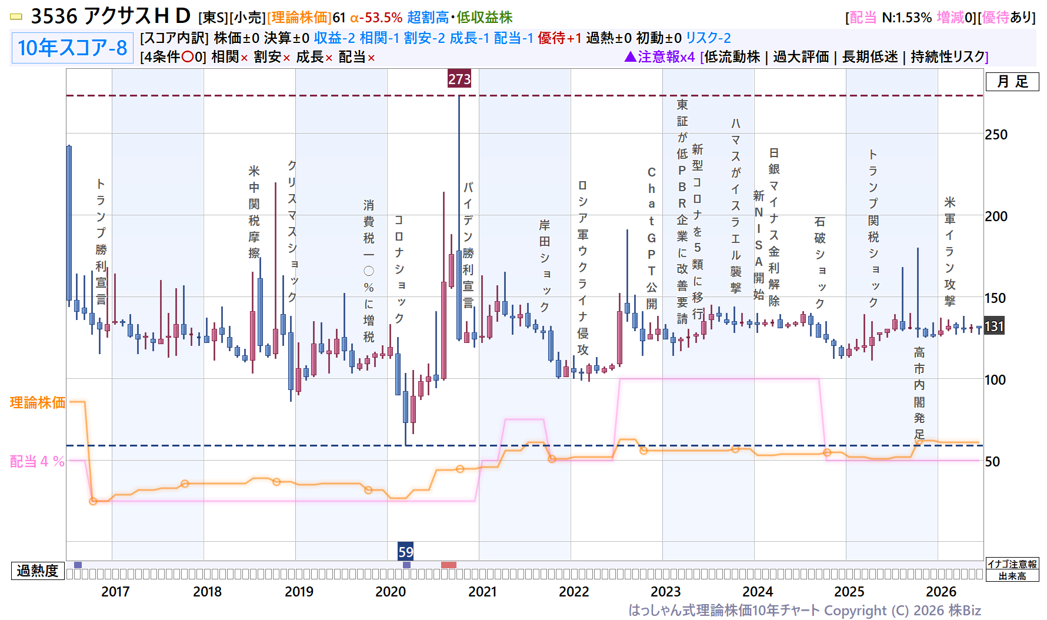Click the イナゴ注意報 label
1047x620 pixels.
1012,564
